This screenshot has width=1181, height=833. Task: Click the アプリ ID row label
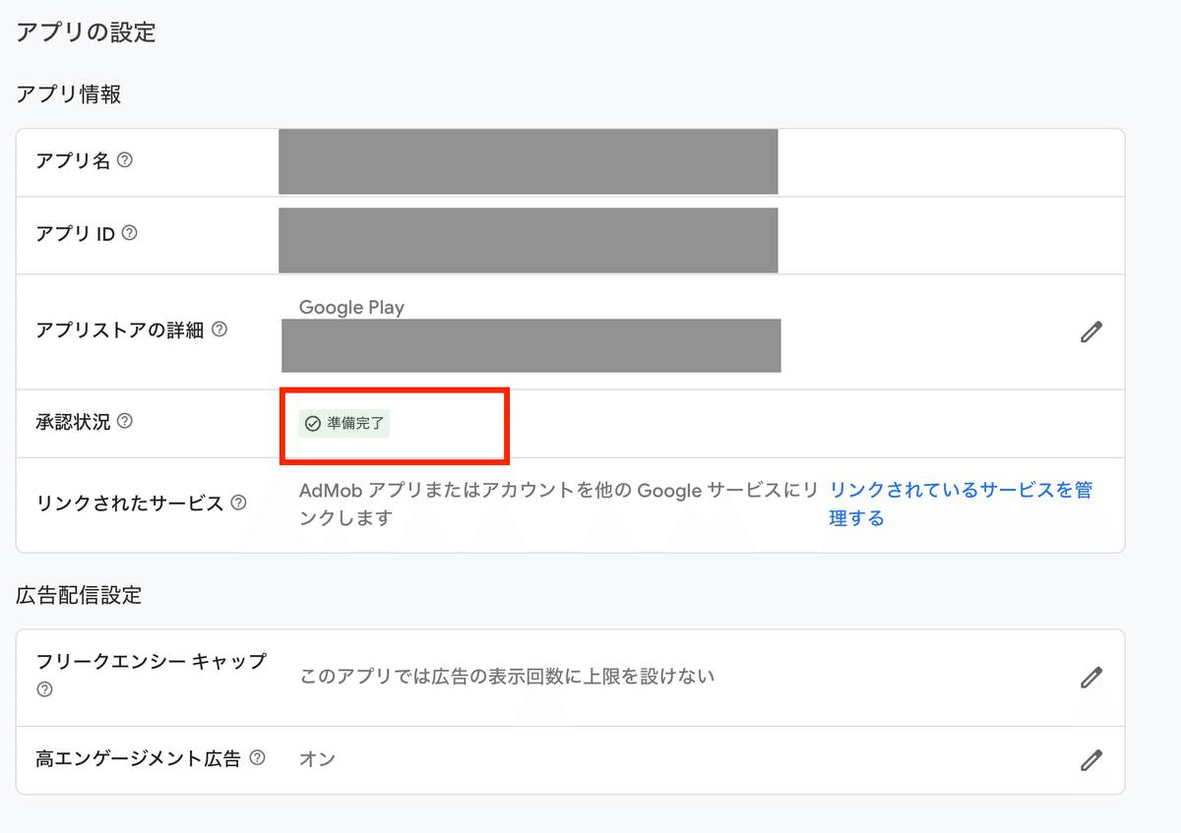[x=75, y=234]
